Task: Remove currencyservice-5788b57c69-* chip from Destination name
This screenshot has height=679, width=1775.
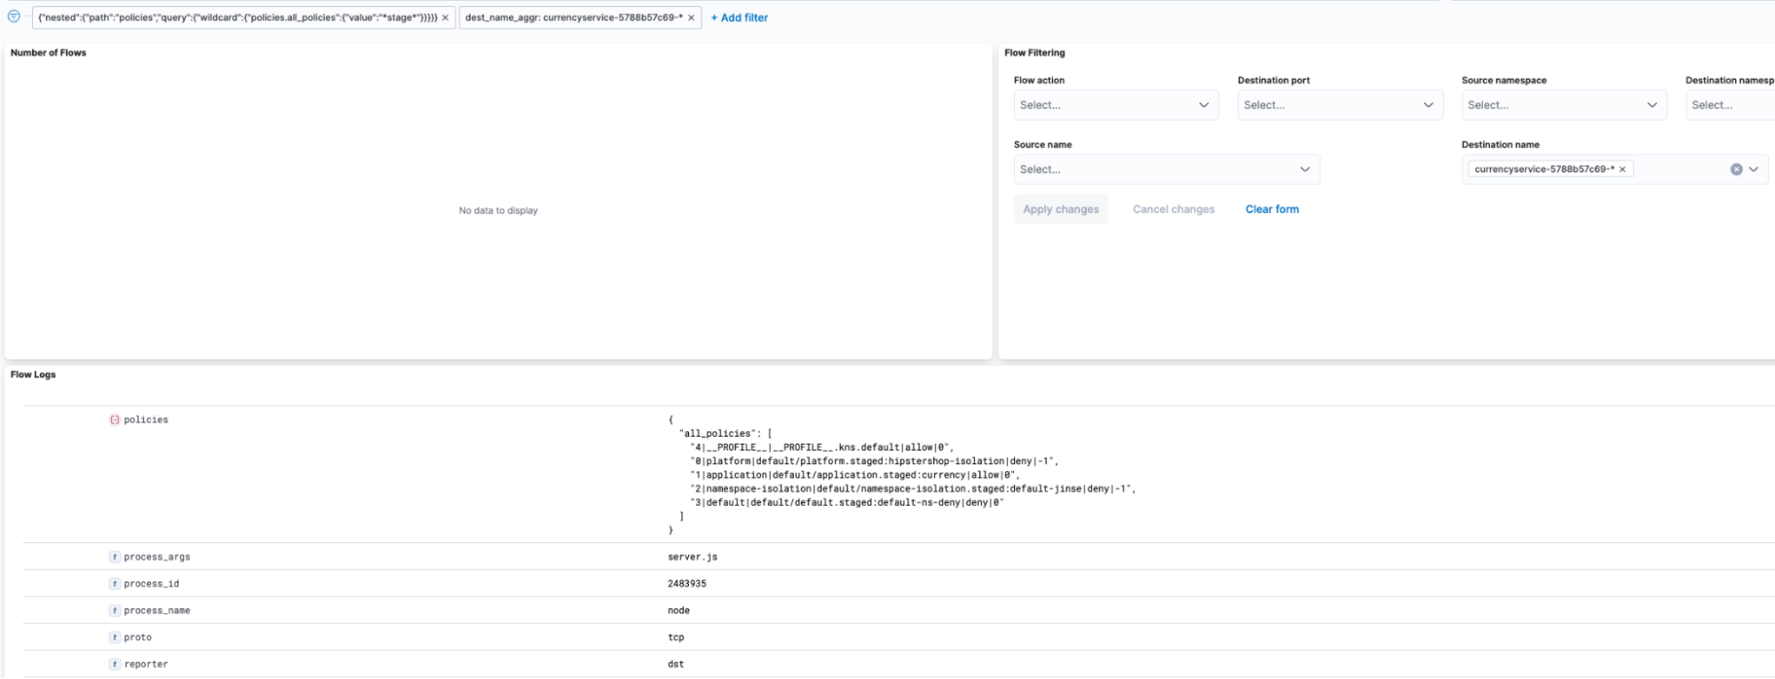Action: tap(1622, 170)
